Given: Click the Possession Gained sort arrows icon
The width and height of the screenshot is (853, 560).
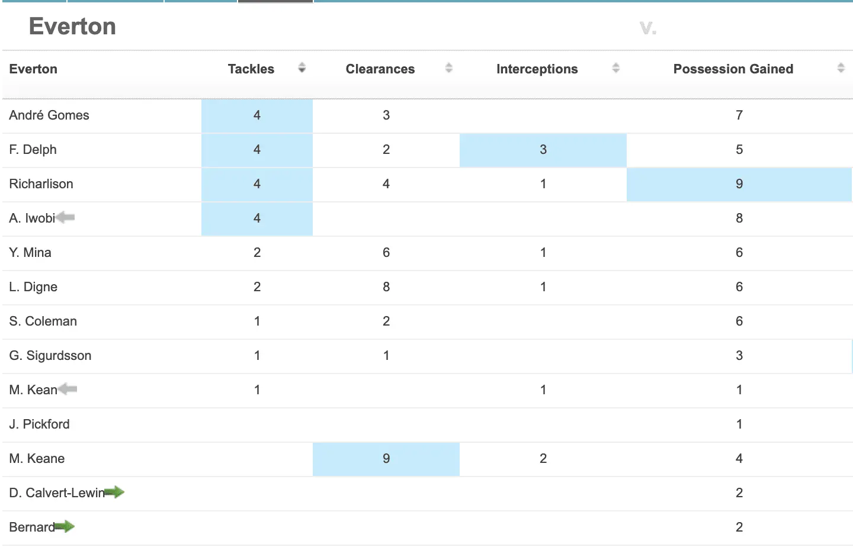Looking at the screenshot, I should coord(841,68).
